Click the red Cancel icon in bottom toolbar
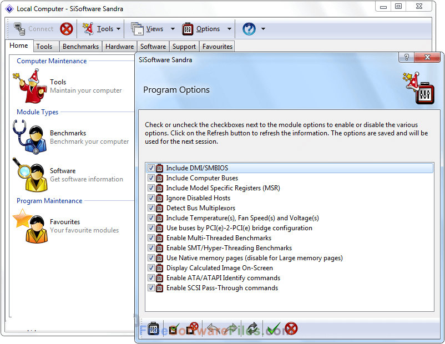This screenshot has width=445, height=344. click(291, 328)
